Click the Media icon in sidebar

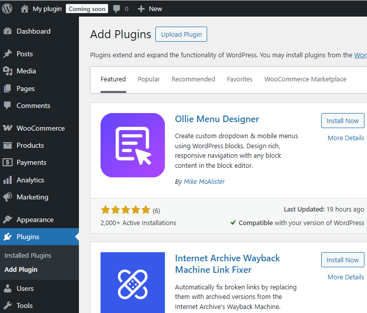pos(8,71)
